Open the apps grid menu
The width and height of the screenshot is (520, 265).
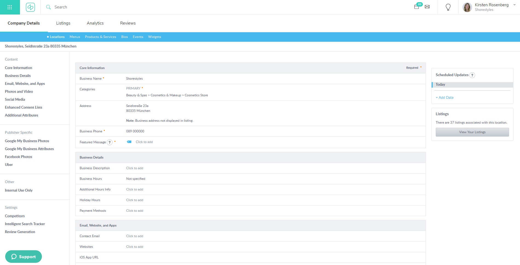(x=10, y=7)
